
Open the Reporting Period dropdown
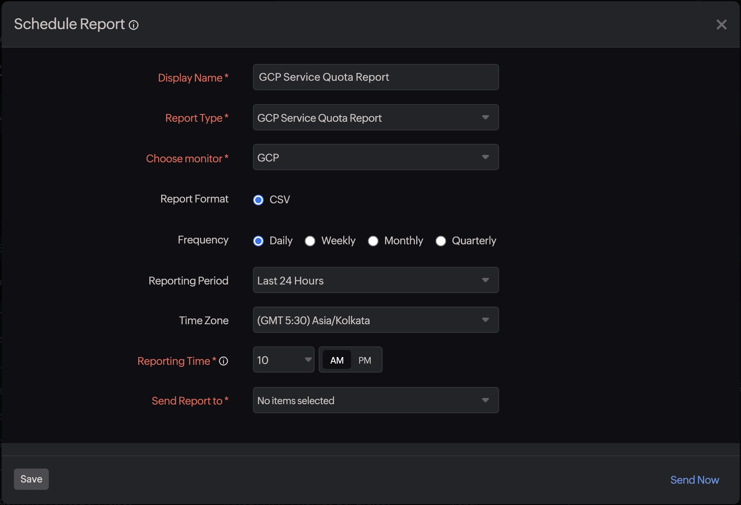click(x=375, y=280)
